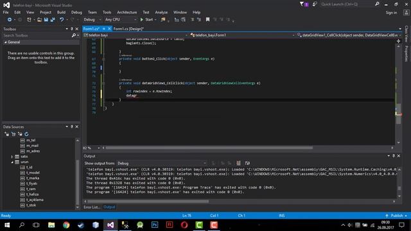Close the Data Sources panel
The image size is (411, 231).
(77, 127)
